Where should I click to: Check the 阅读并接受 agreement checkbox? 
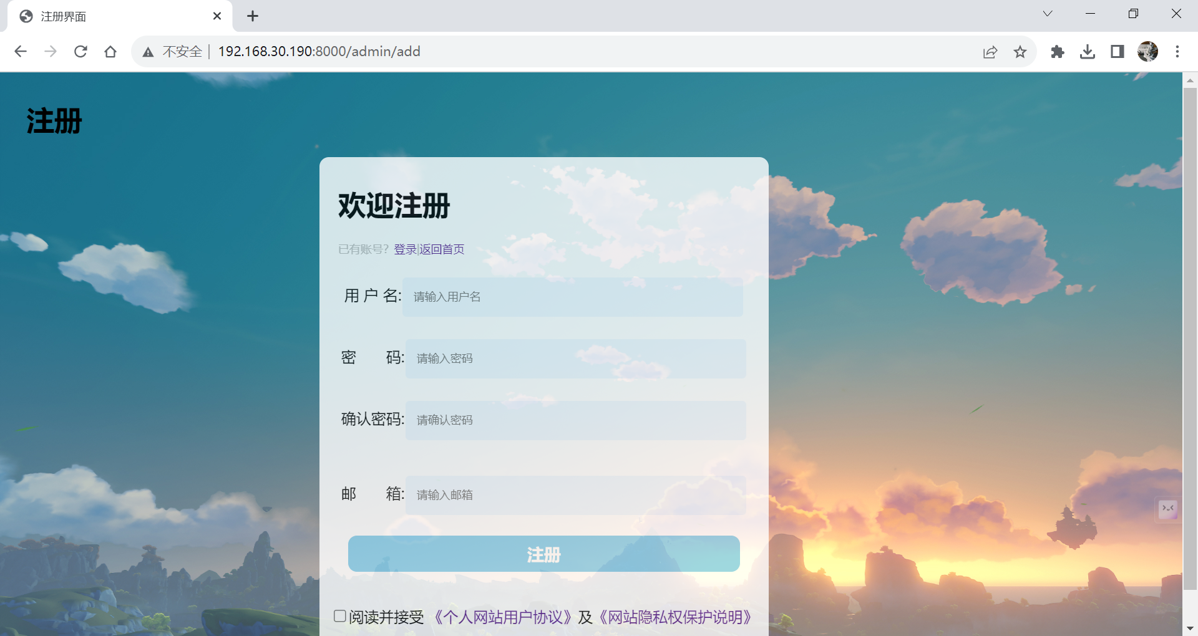tap(340, 616)
